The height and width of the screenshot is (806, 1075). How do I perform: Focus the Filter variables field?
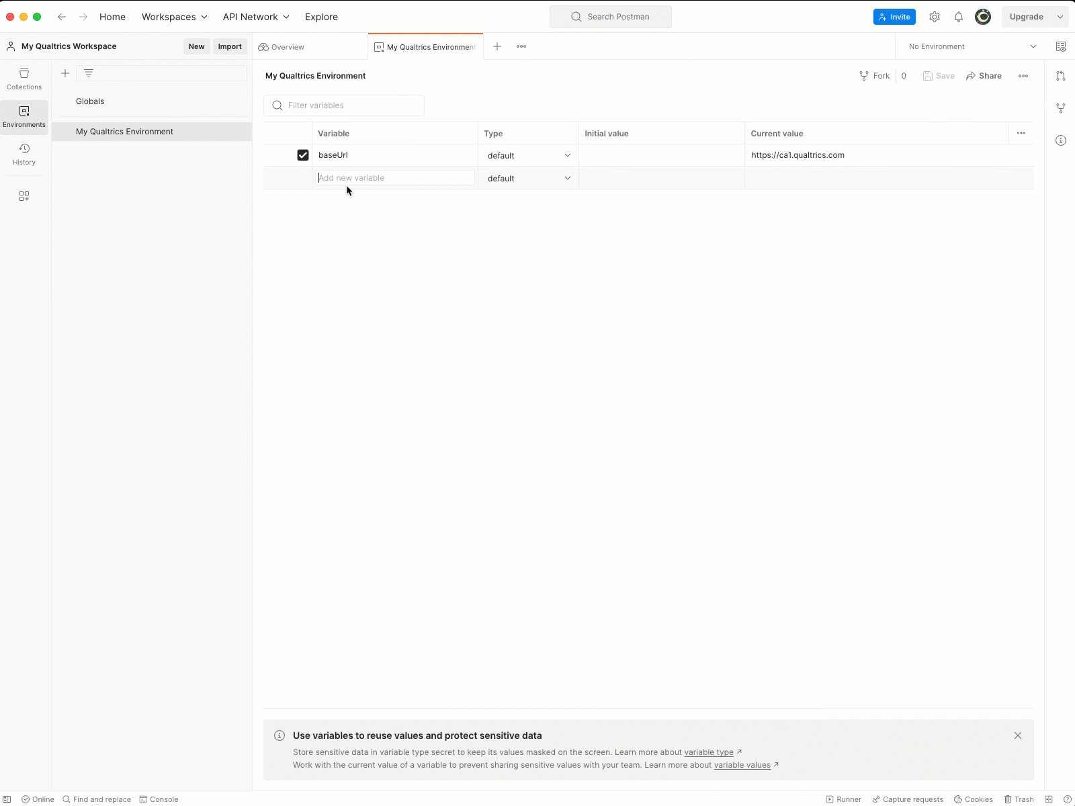pos(344,105)
